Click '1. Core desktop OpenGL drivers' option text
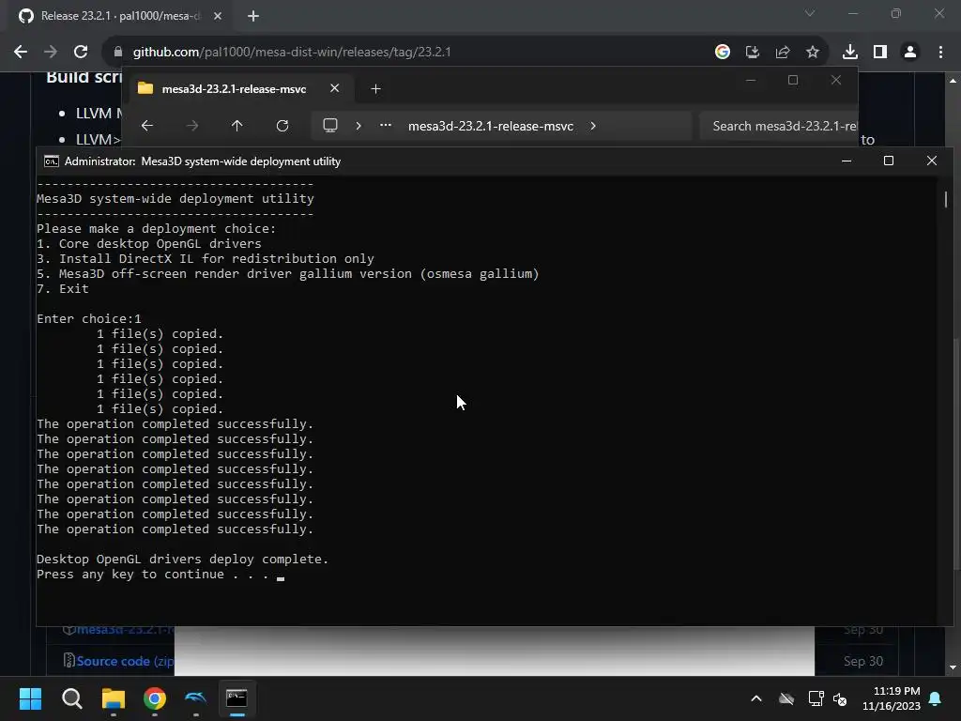The width and height of the screenshot is (961, 721). click(149, 243)
